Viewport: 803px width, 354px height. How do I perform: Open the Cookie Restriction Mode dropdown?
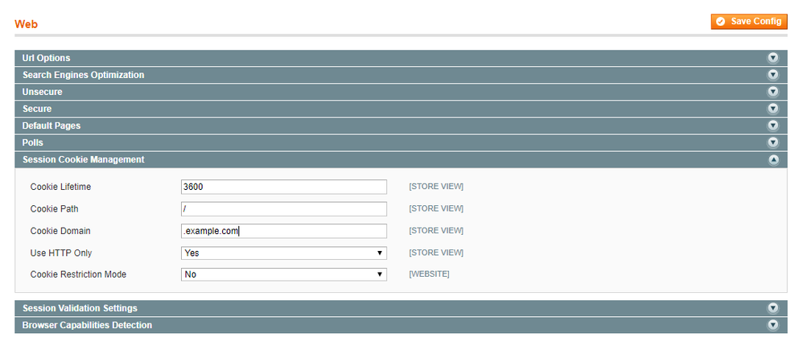tap(284, 274)
